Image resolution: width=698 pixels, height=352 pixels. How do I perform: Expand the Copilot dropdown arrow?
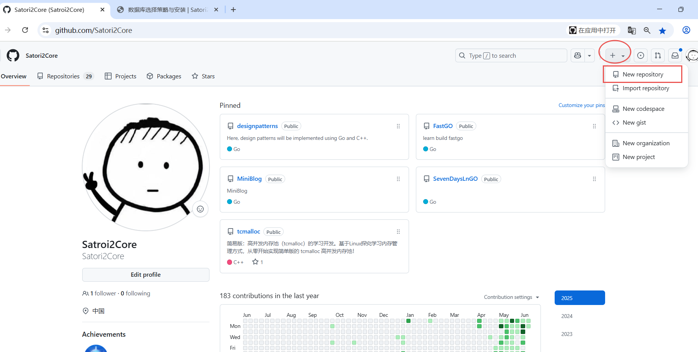click(x=589, y=55)
